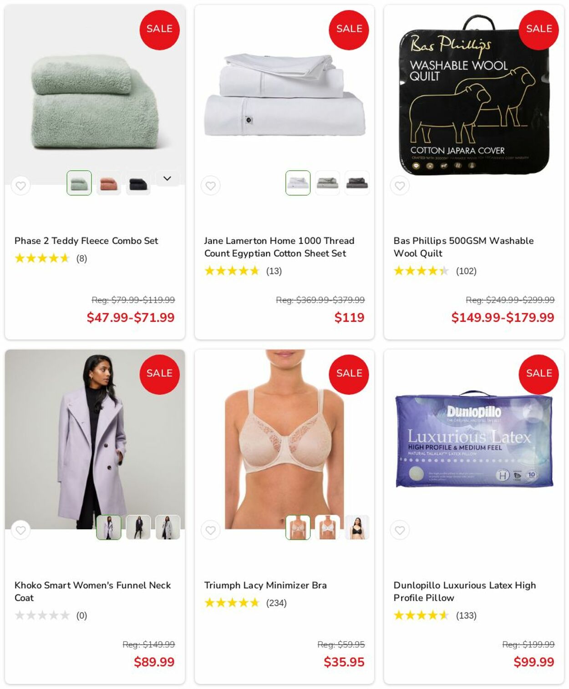The width and height of the screenshot is (569, 689).
Task: Open Phase 2 Teddy Fleece Combo Set link
Action: [86, 241]
